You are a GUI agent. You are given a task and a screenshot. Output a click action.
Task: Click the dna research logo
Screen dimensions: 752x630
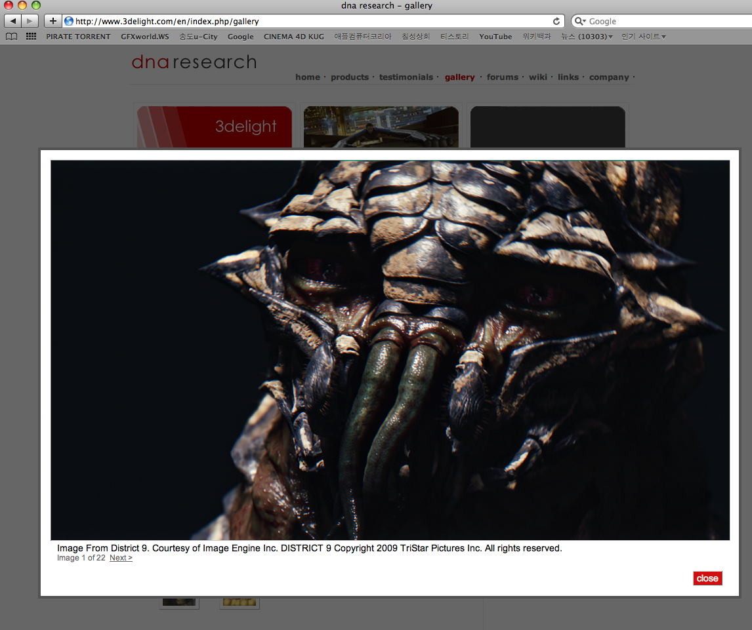194,62
